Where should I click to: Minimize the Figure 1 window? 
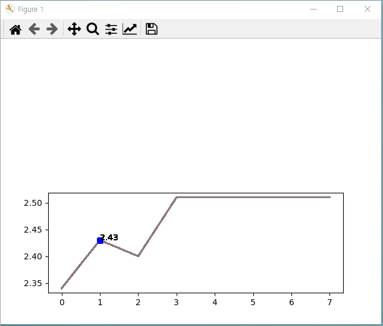[x=313, y=9]
